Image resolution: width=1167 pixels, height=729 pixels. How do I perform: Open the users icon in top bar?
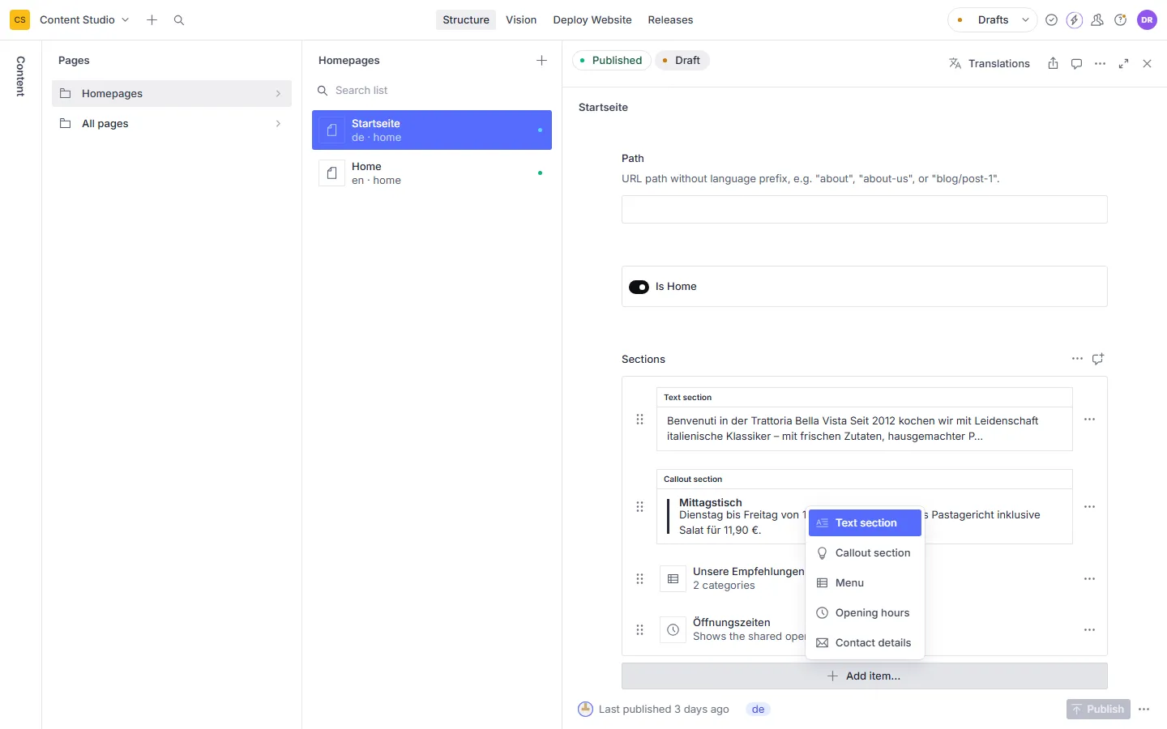pos(1097,19)
